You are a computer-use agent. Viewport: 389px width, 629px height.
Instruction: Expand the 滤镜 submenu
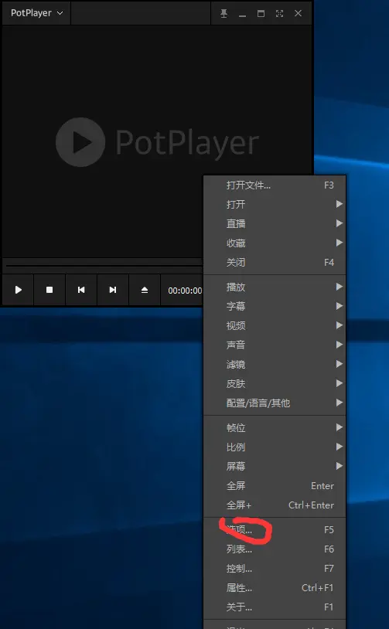tap(275, 364)
